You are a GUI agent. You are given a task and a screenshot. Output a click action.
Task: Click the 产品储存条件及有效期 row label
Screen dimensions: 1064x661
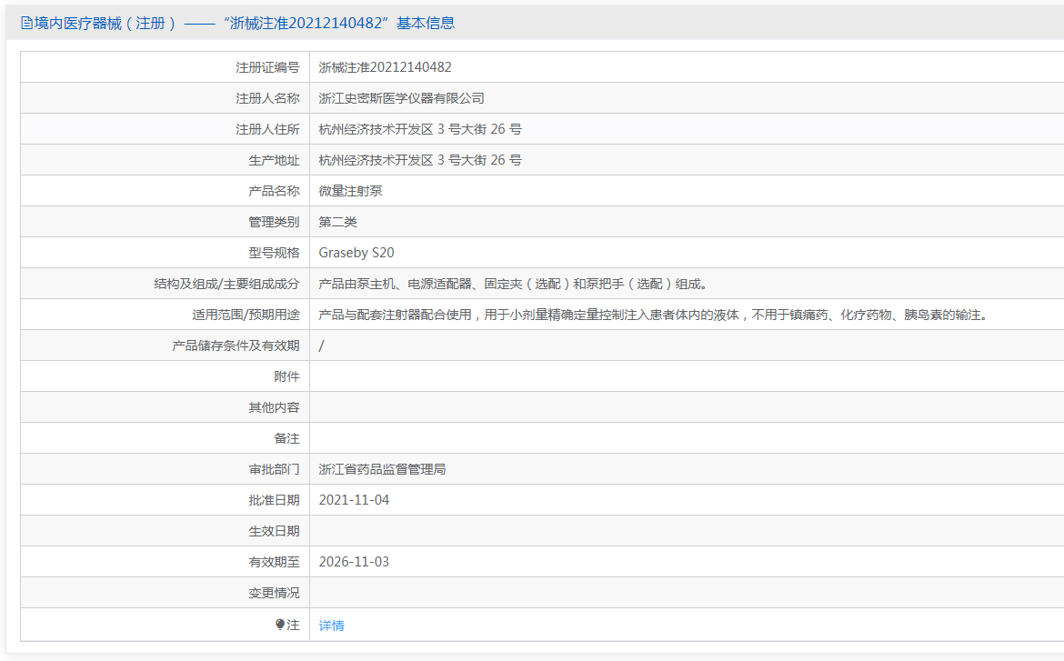tap(236, 346)
